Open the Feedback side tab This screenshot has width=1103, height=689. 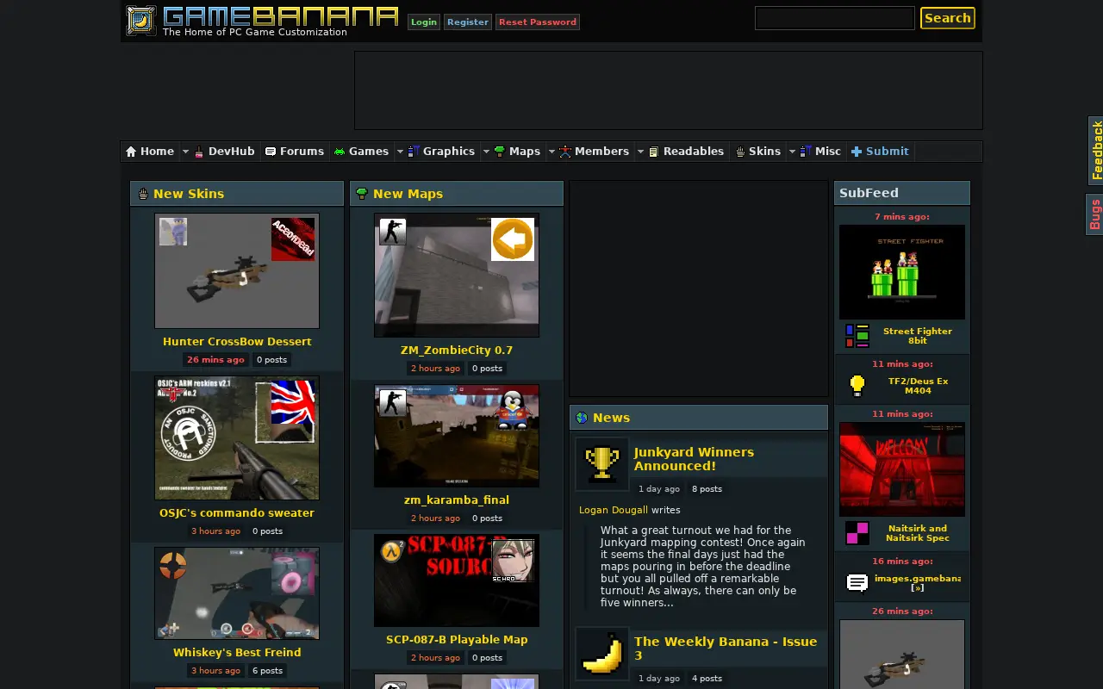[x=1096, y=150]
